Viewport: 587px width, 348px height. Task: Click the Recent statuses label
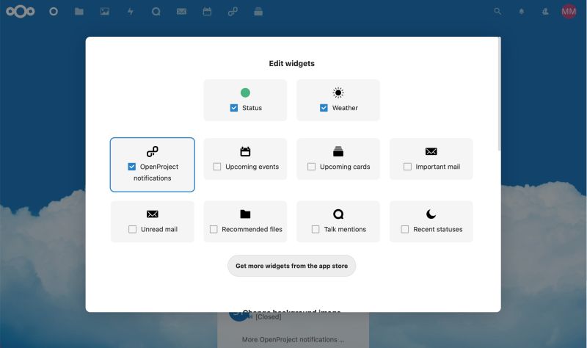(437, 229)
